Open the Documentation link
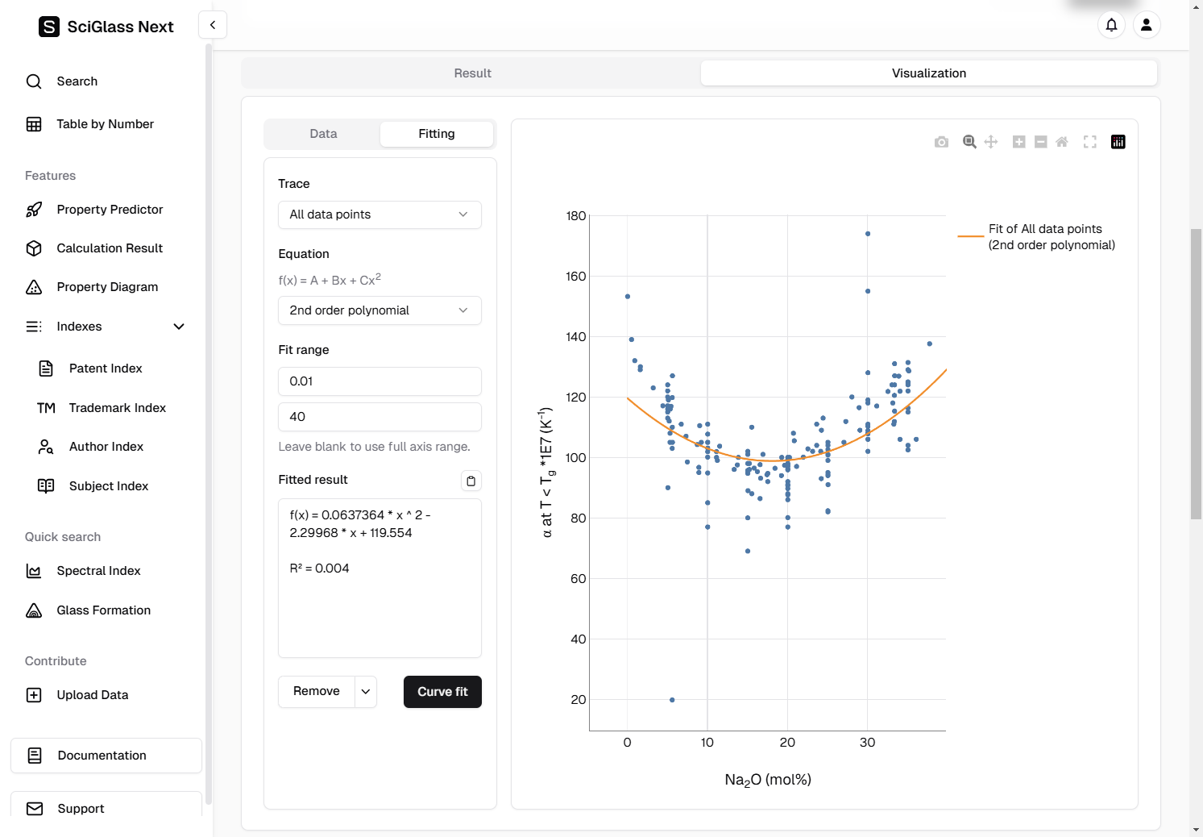The image size is (1203, 837). [106, 756]
